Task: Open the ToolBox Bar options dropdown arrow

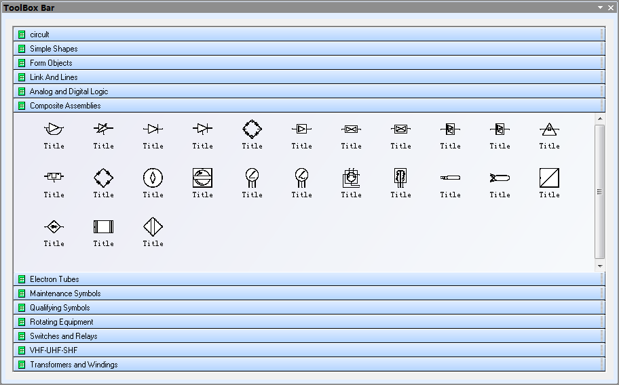Action: pos(600,7)
